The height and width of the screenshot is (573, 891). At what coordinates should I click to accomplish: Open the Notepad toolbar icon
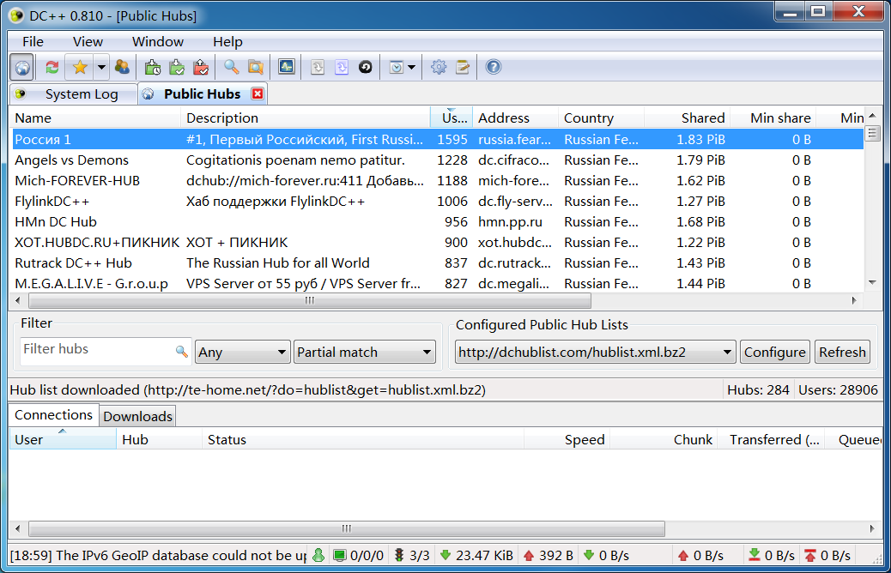(x=463, y=67)
